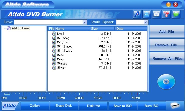Open the user profile icon in toolbar
This screenshot has height=111, width=185.
click(x=147, y=14)
